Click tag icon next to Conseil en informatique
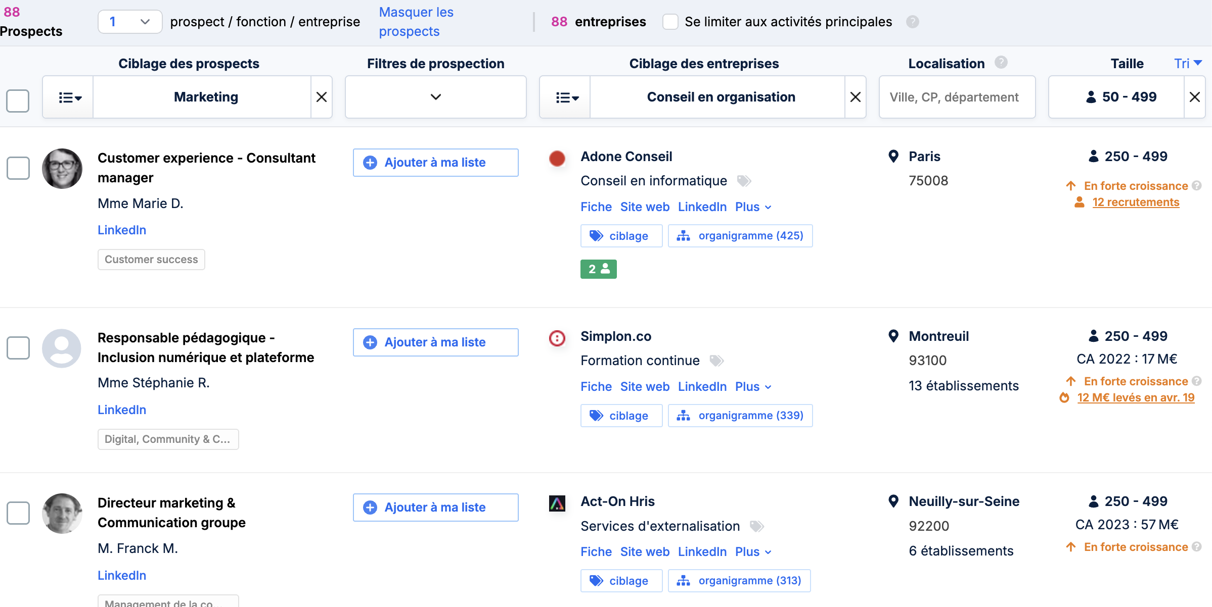This screenshot has height=607, width=1212. (x=744, y=181)
